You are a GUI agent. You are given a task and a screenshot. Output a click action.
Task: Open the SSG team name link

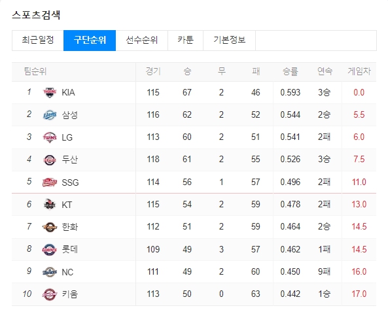click(70, 182)
